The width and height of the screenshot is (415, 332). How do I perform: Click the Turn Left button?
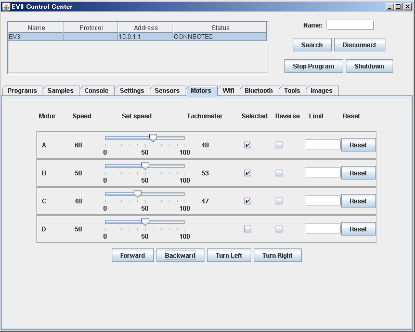click(x=229, y=255)
